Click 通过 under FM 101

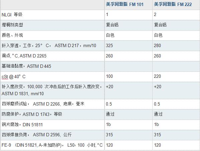[x=110, y=114]
